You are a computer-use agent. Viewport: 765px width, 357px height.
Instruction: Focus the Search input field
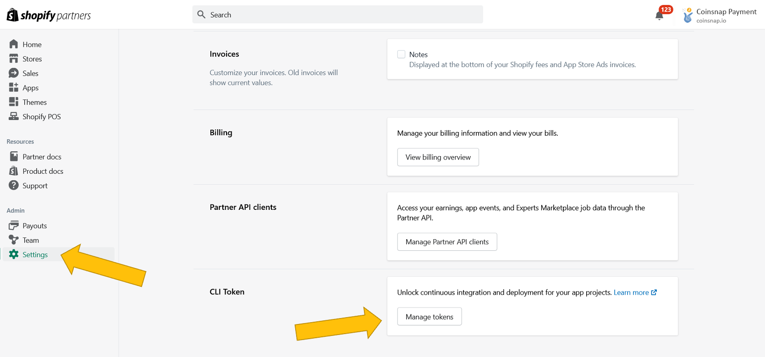click(338, 15)
